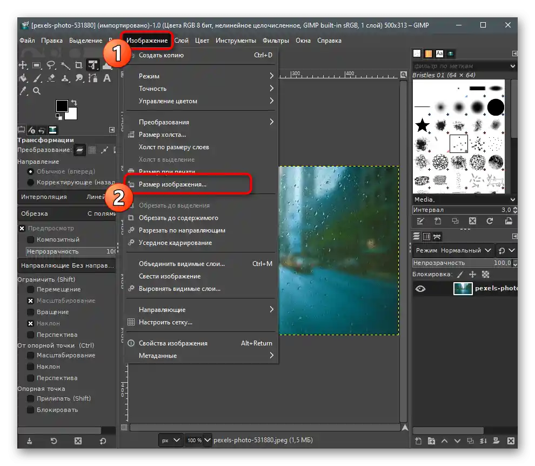Select the Rectangle Select tool

[x=37, y=65]
